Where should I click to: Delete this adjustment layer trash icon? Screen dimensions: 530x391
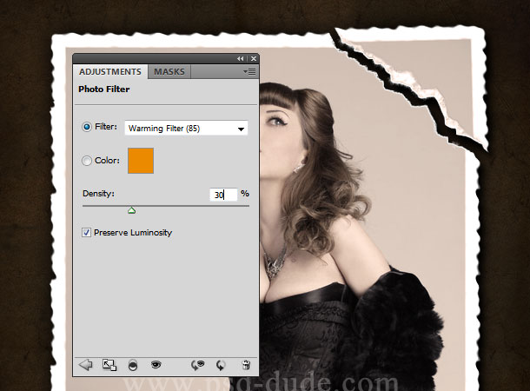click(x=246, y=365)
